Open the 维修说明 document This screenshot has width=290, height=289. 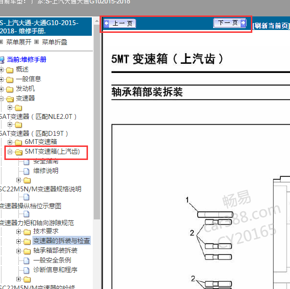[46, 171]
